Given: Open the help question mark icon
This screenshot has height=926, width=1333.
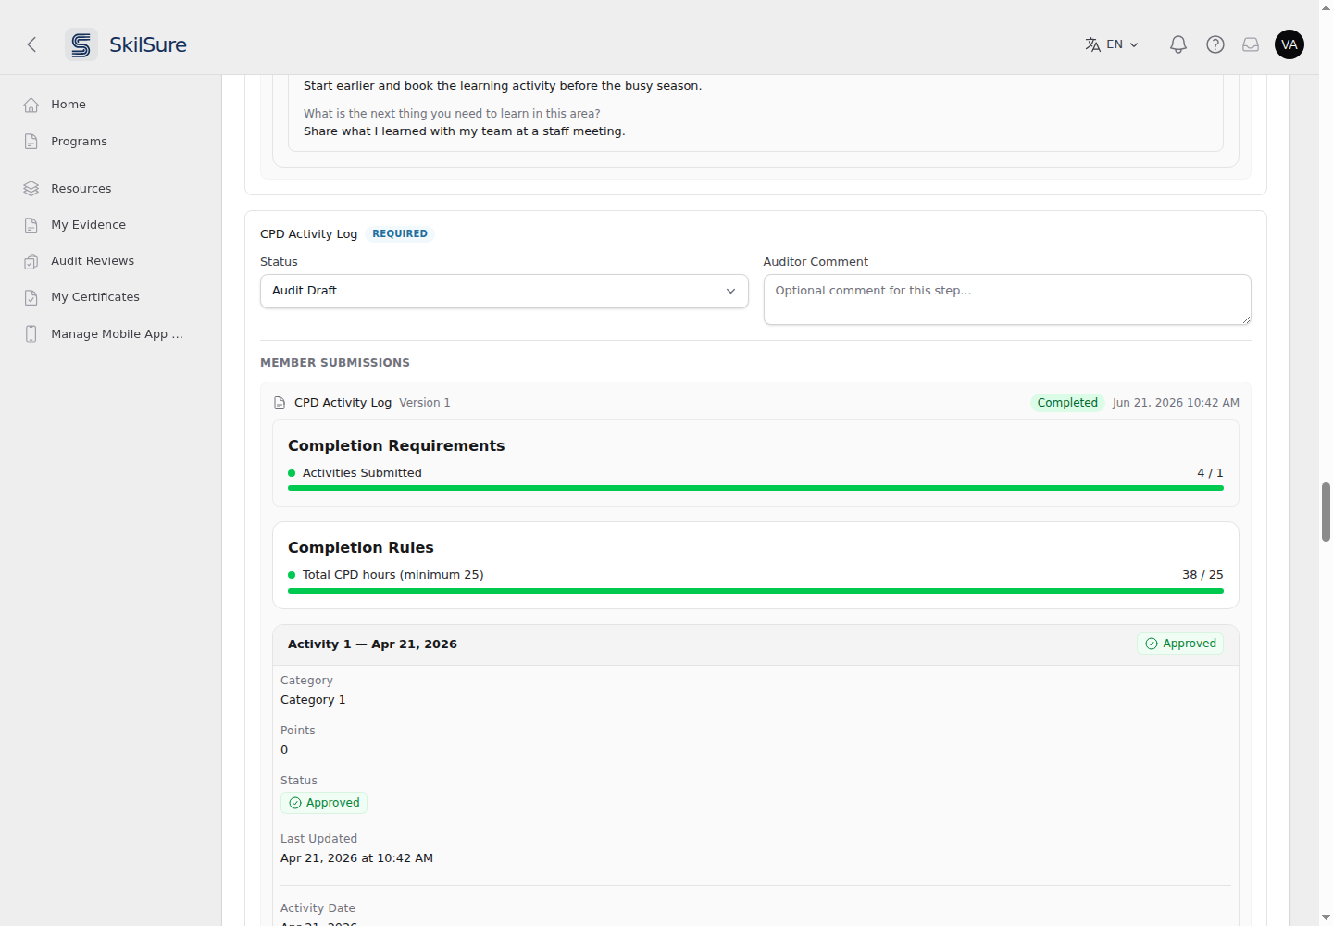Looking at the screenshot, I should [1215, 44].
